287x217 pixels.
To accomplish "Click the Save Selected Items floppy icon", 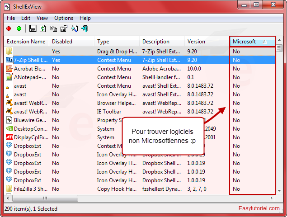I will point(33,28).
